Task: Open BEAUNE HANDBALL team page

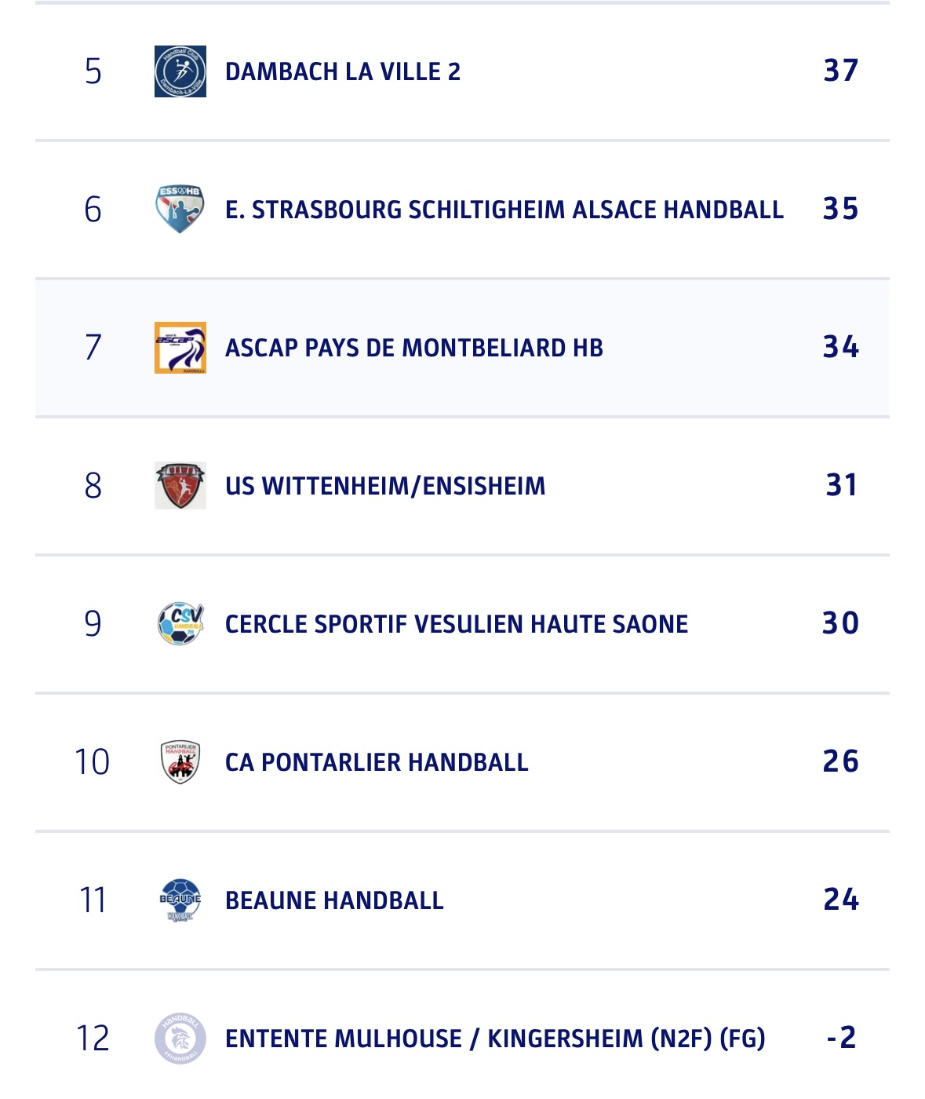Action: click(x=334, y=900)
